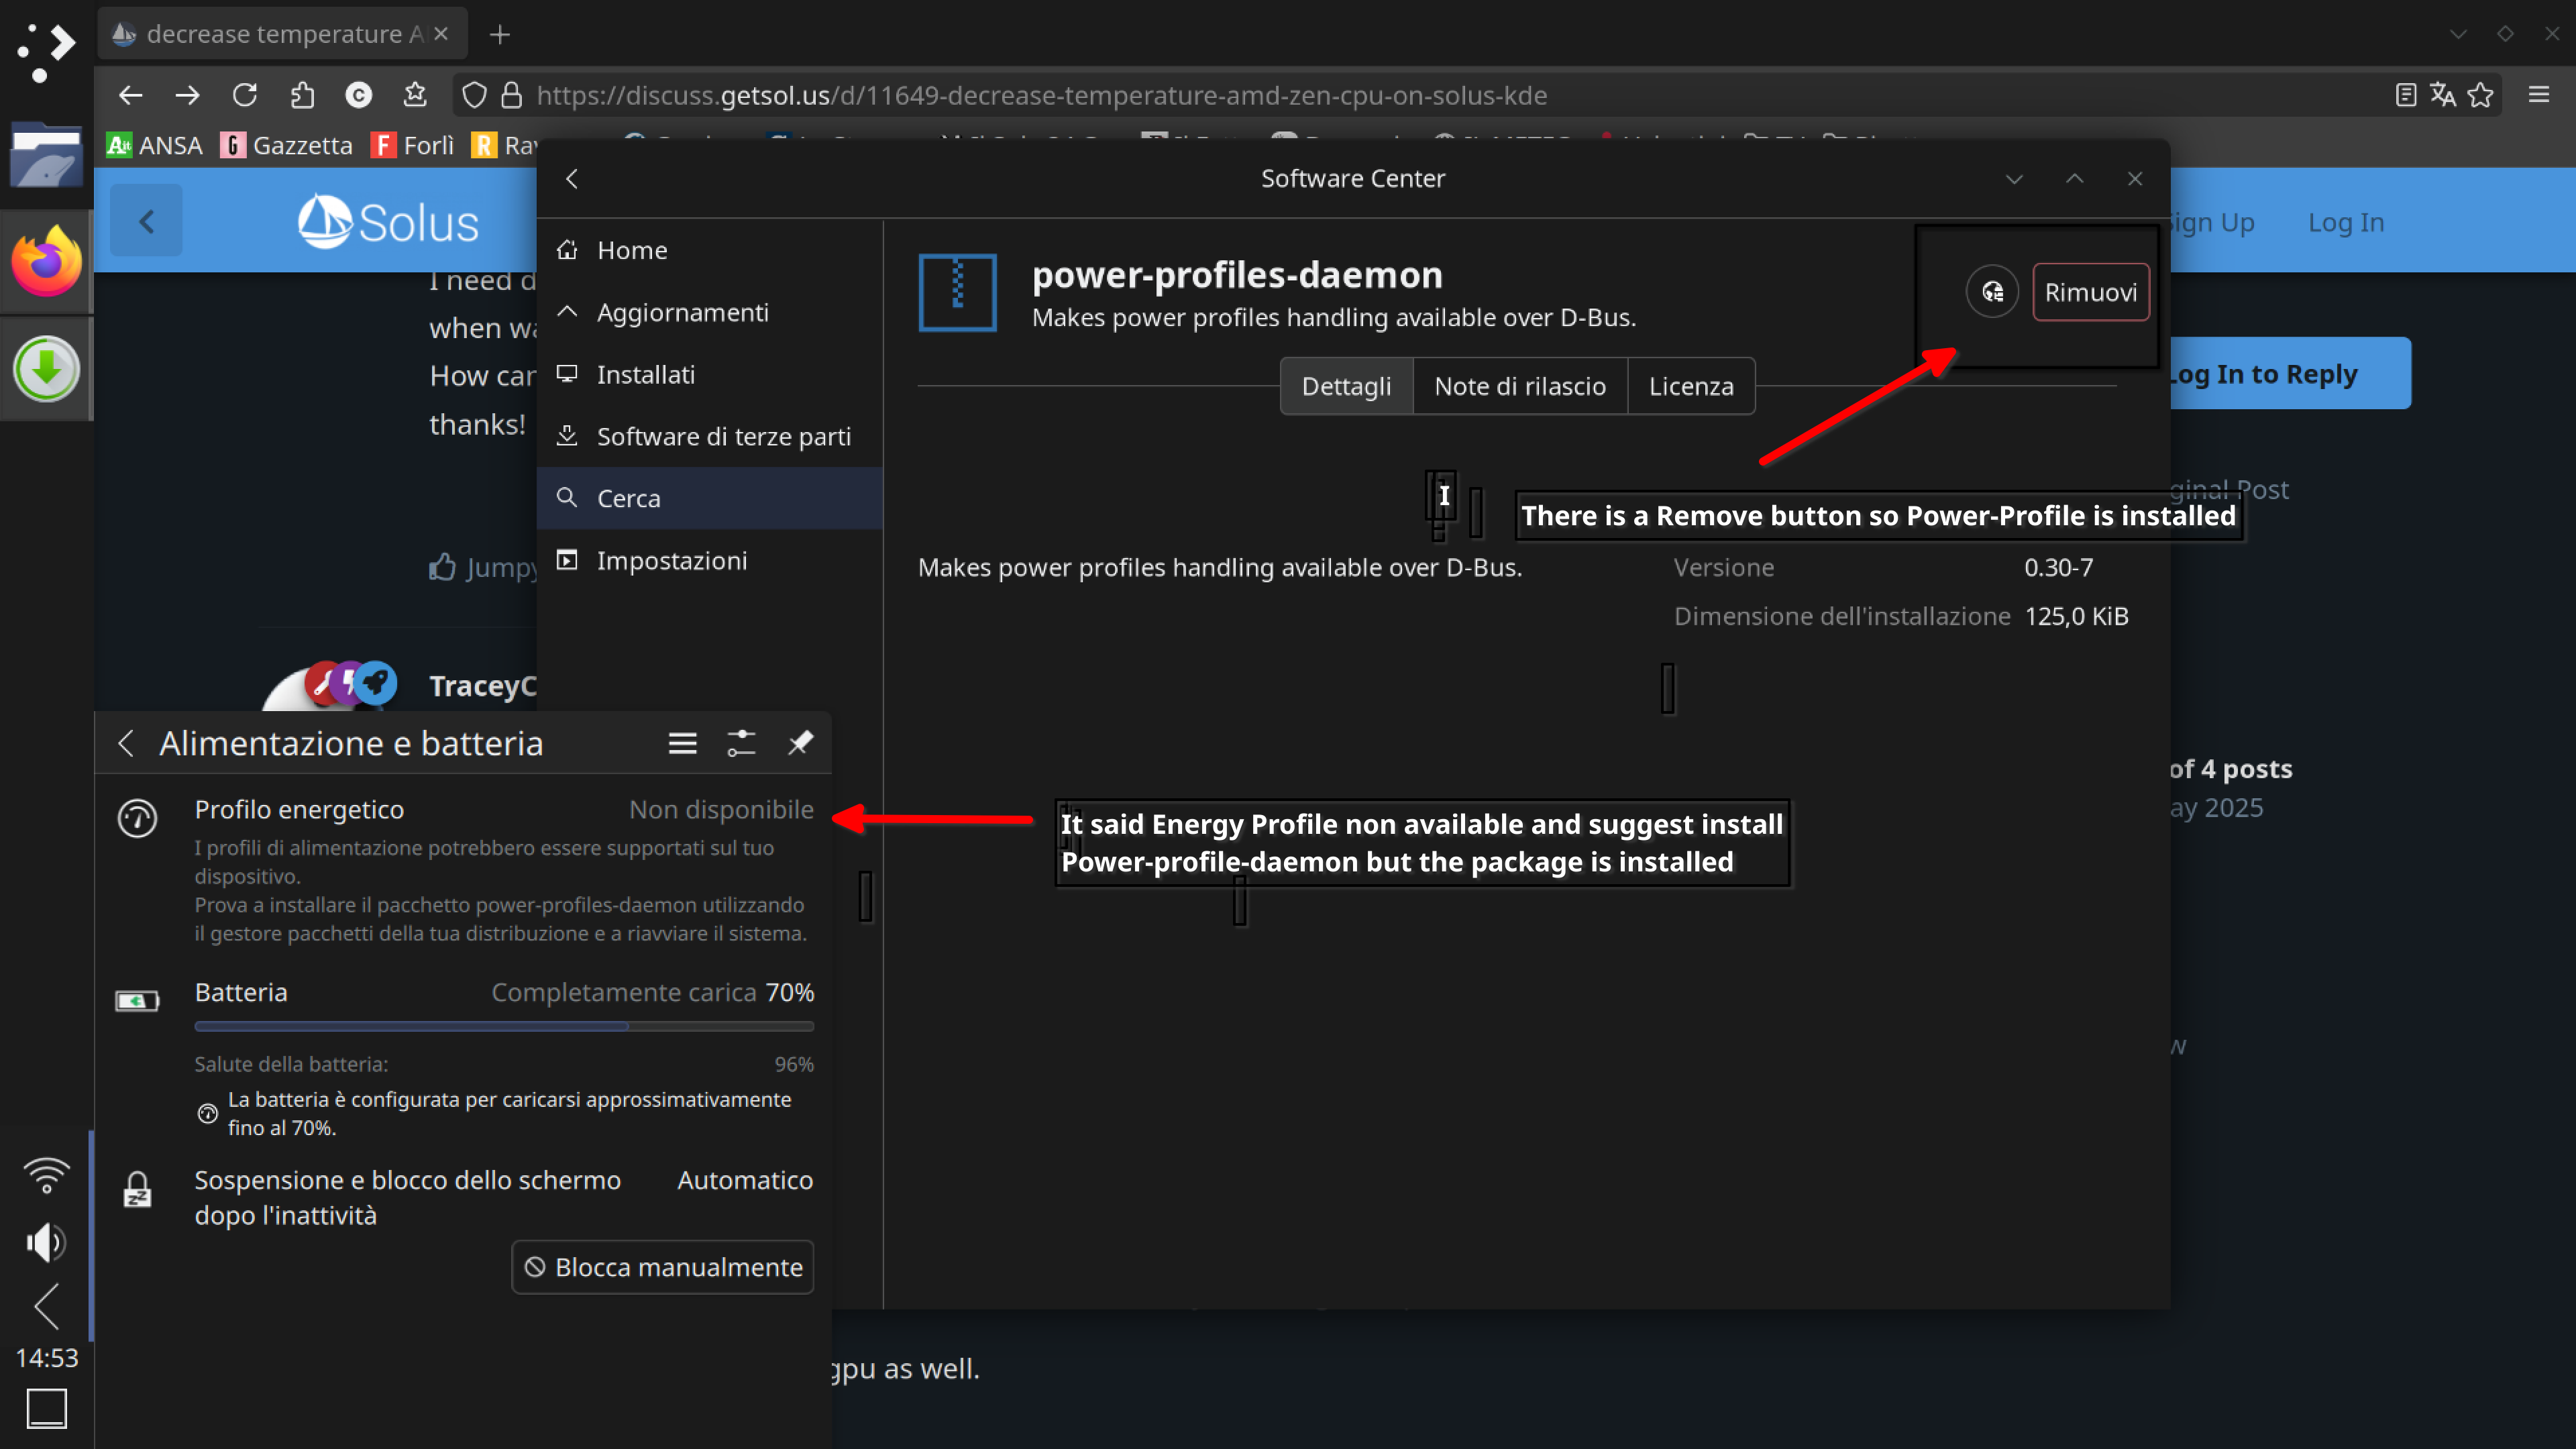Click the clock showing 14:53
This screenshot has height=1449, width=2576.
[x=46, y=1358]
